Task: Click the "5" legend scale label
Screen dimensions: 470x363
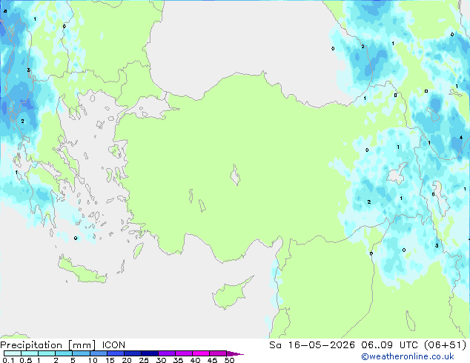Action: 73,360
